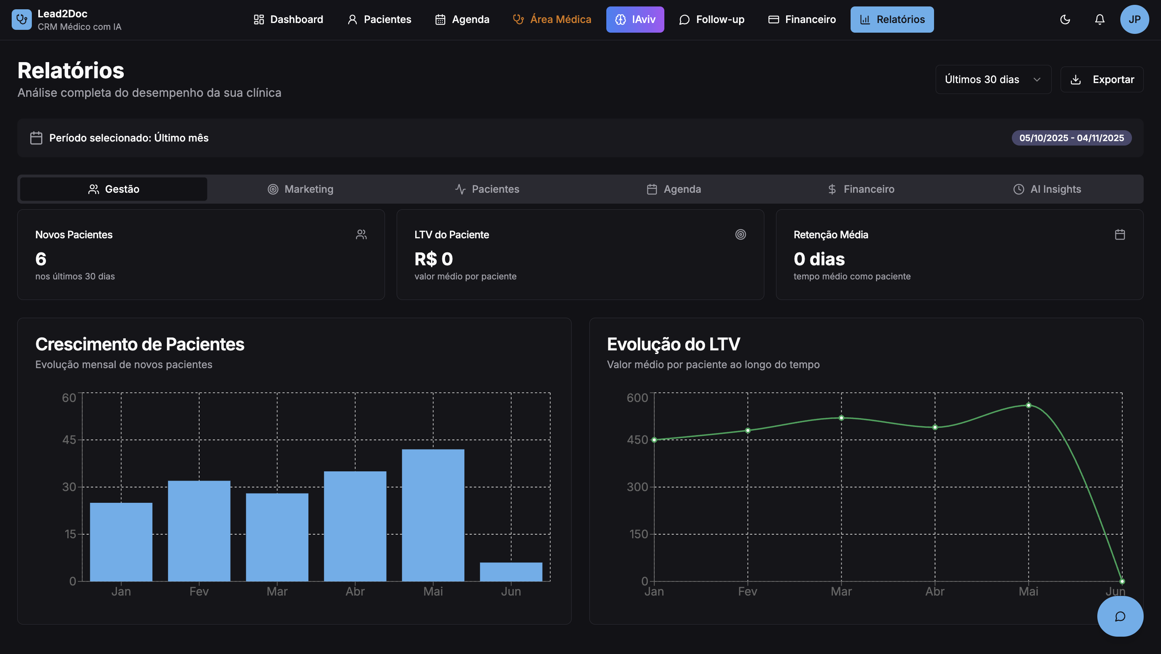Click the Exportar button

1101,79
